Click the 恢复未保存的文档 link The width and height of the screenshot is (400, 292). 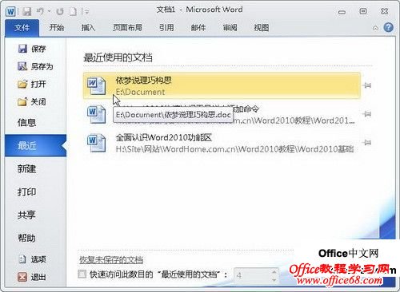coord(111,260)
